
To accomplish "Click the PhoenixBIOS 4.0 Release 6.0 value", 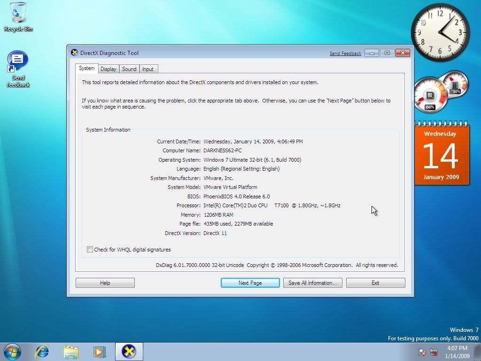I will tap(237, 196).
